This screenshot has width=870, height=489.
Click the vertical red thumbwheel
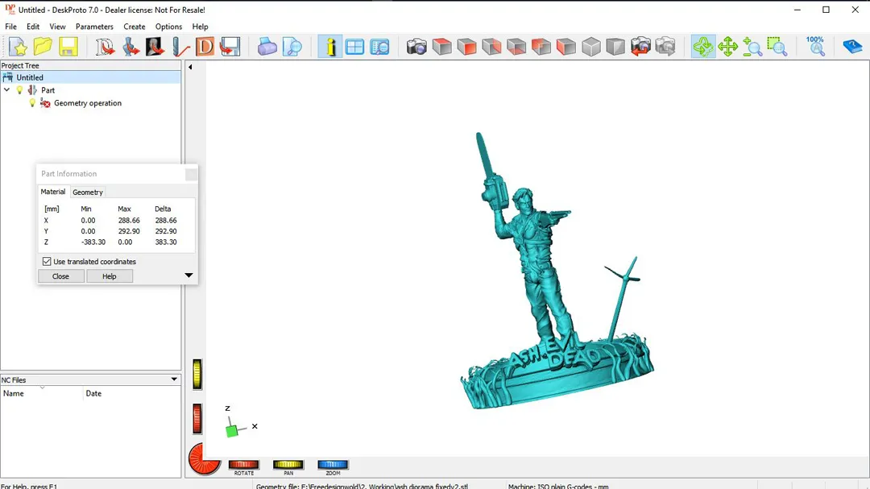tap(197, 418)
